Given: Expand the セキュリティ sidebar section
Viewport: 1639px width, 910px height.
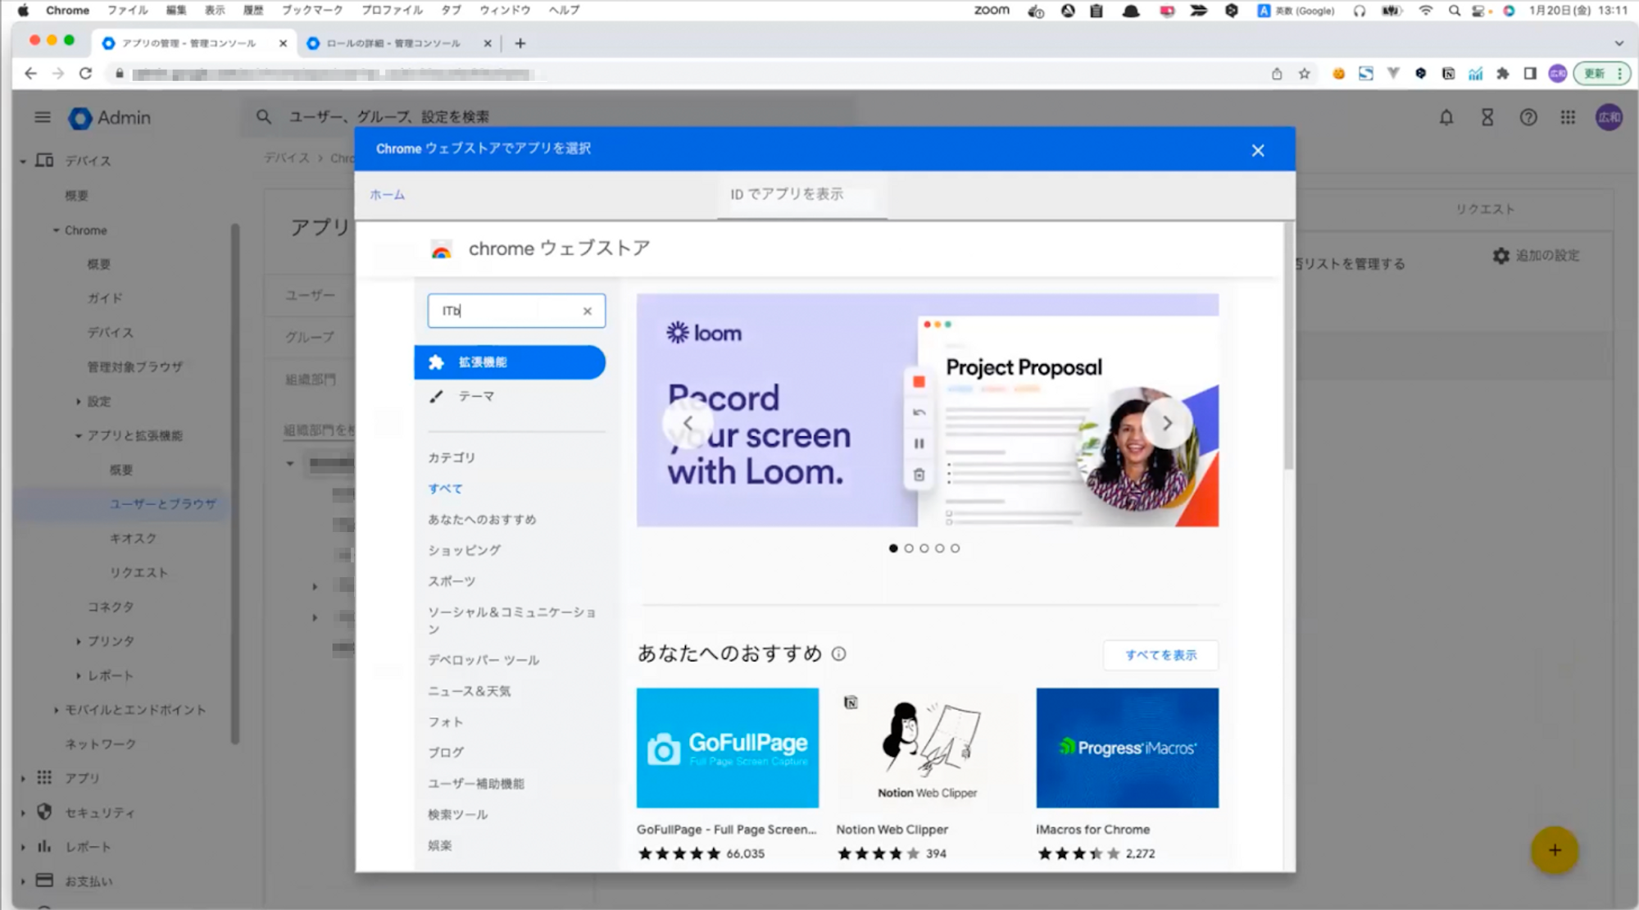Looking at the screenshot, I should tap(23, 812).
